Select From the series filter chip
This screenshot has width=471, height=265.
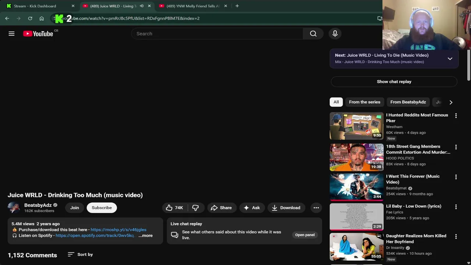(365, 102)
